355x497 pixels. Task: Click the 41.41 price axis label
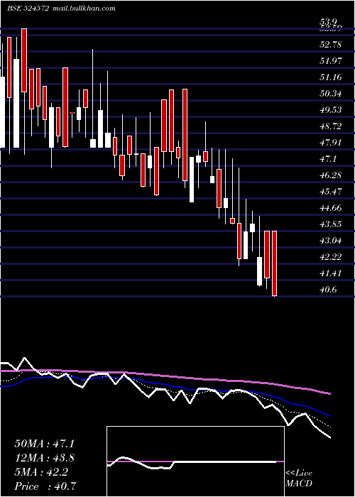[331, 273]
